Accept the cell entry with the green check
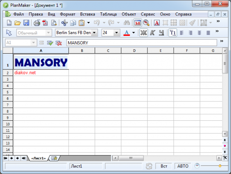 50,43
